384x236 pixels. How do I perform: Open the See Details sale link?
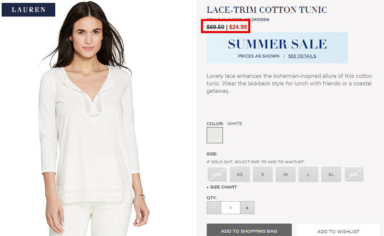click(x=302, y=56)
